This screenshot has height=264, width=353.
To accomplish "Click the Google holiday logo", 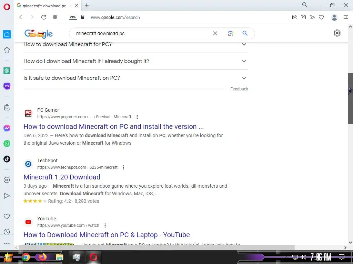I will (x=39, y=34).
